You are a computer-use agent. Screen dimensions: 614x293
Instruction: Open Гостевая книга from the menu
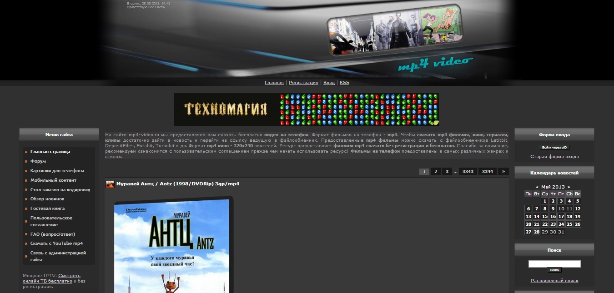[48, 209]
